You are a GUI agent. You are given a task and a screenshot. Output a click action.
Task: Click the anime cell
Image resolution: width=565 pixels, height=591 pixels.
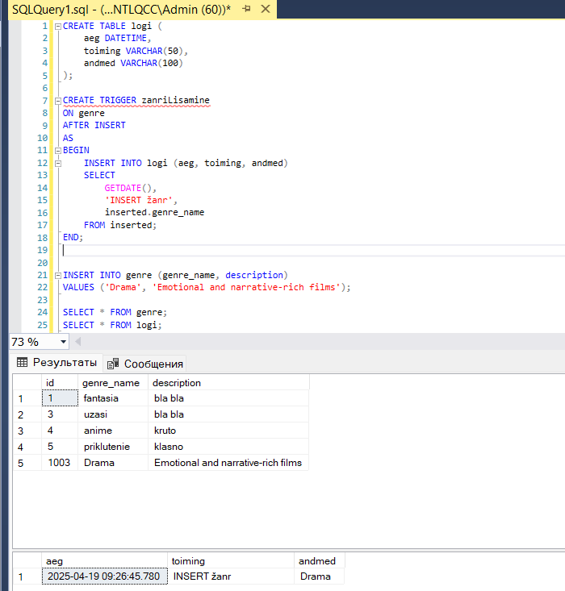click(113, 431)
